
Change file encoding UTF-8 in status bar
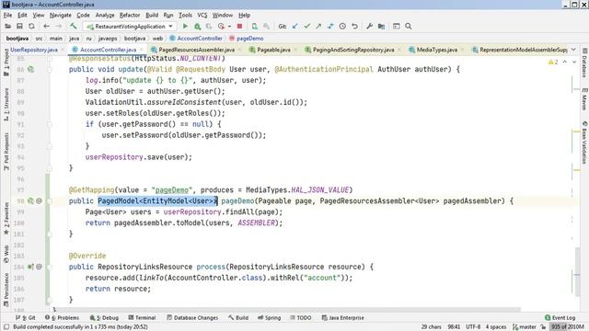473,327
